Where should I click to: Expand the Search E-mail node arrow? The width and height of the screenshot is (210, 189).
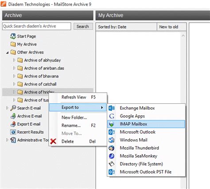tap(7, 108)
